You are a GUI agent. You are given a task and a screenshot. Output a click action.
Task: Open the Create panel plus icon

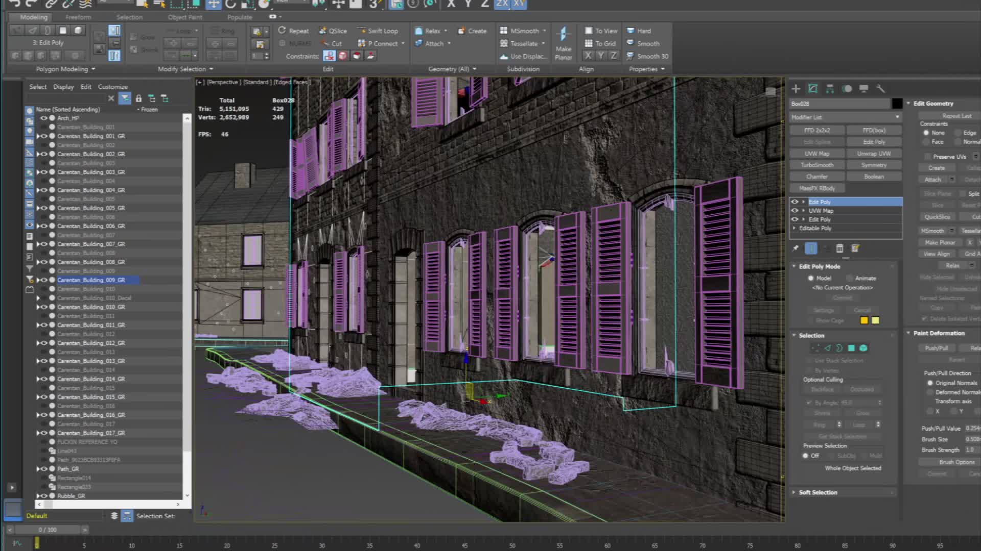(796, 88)
